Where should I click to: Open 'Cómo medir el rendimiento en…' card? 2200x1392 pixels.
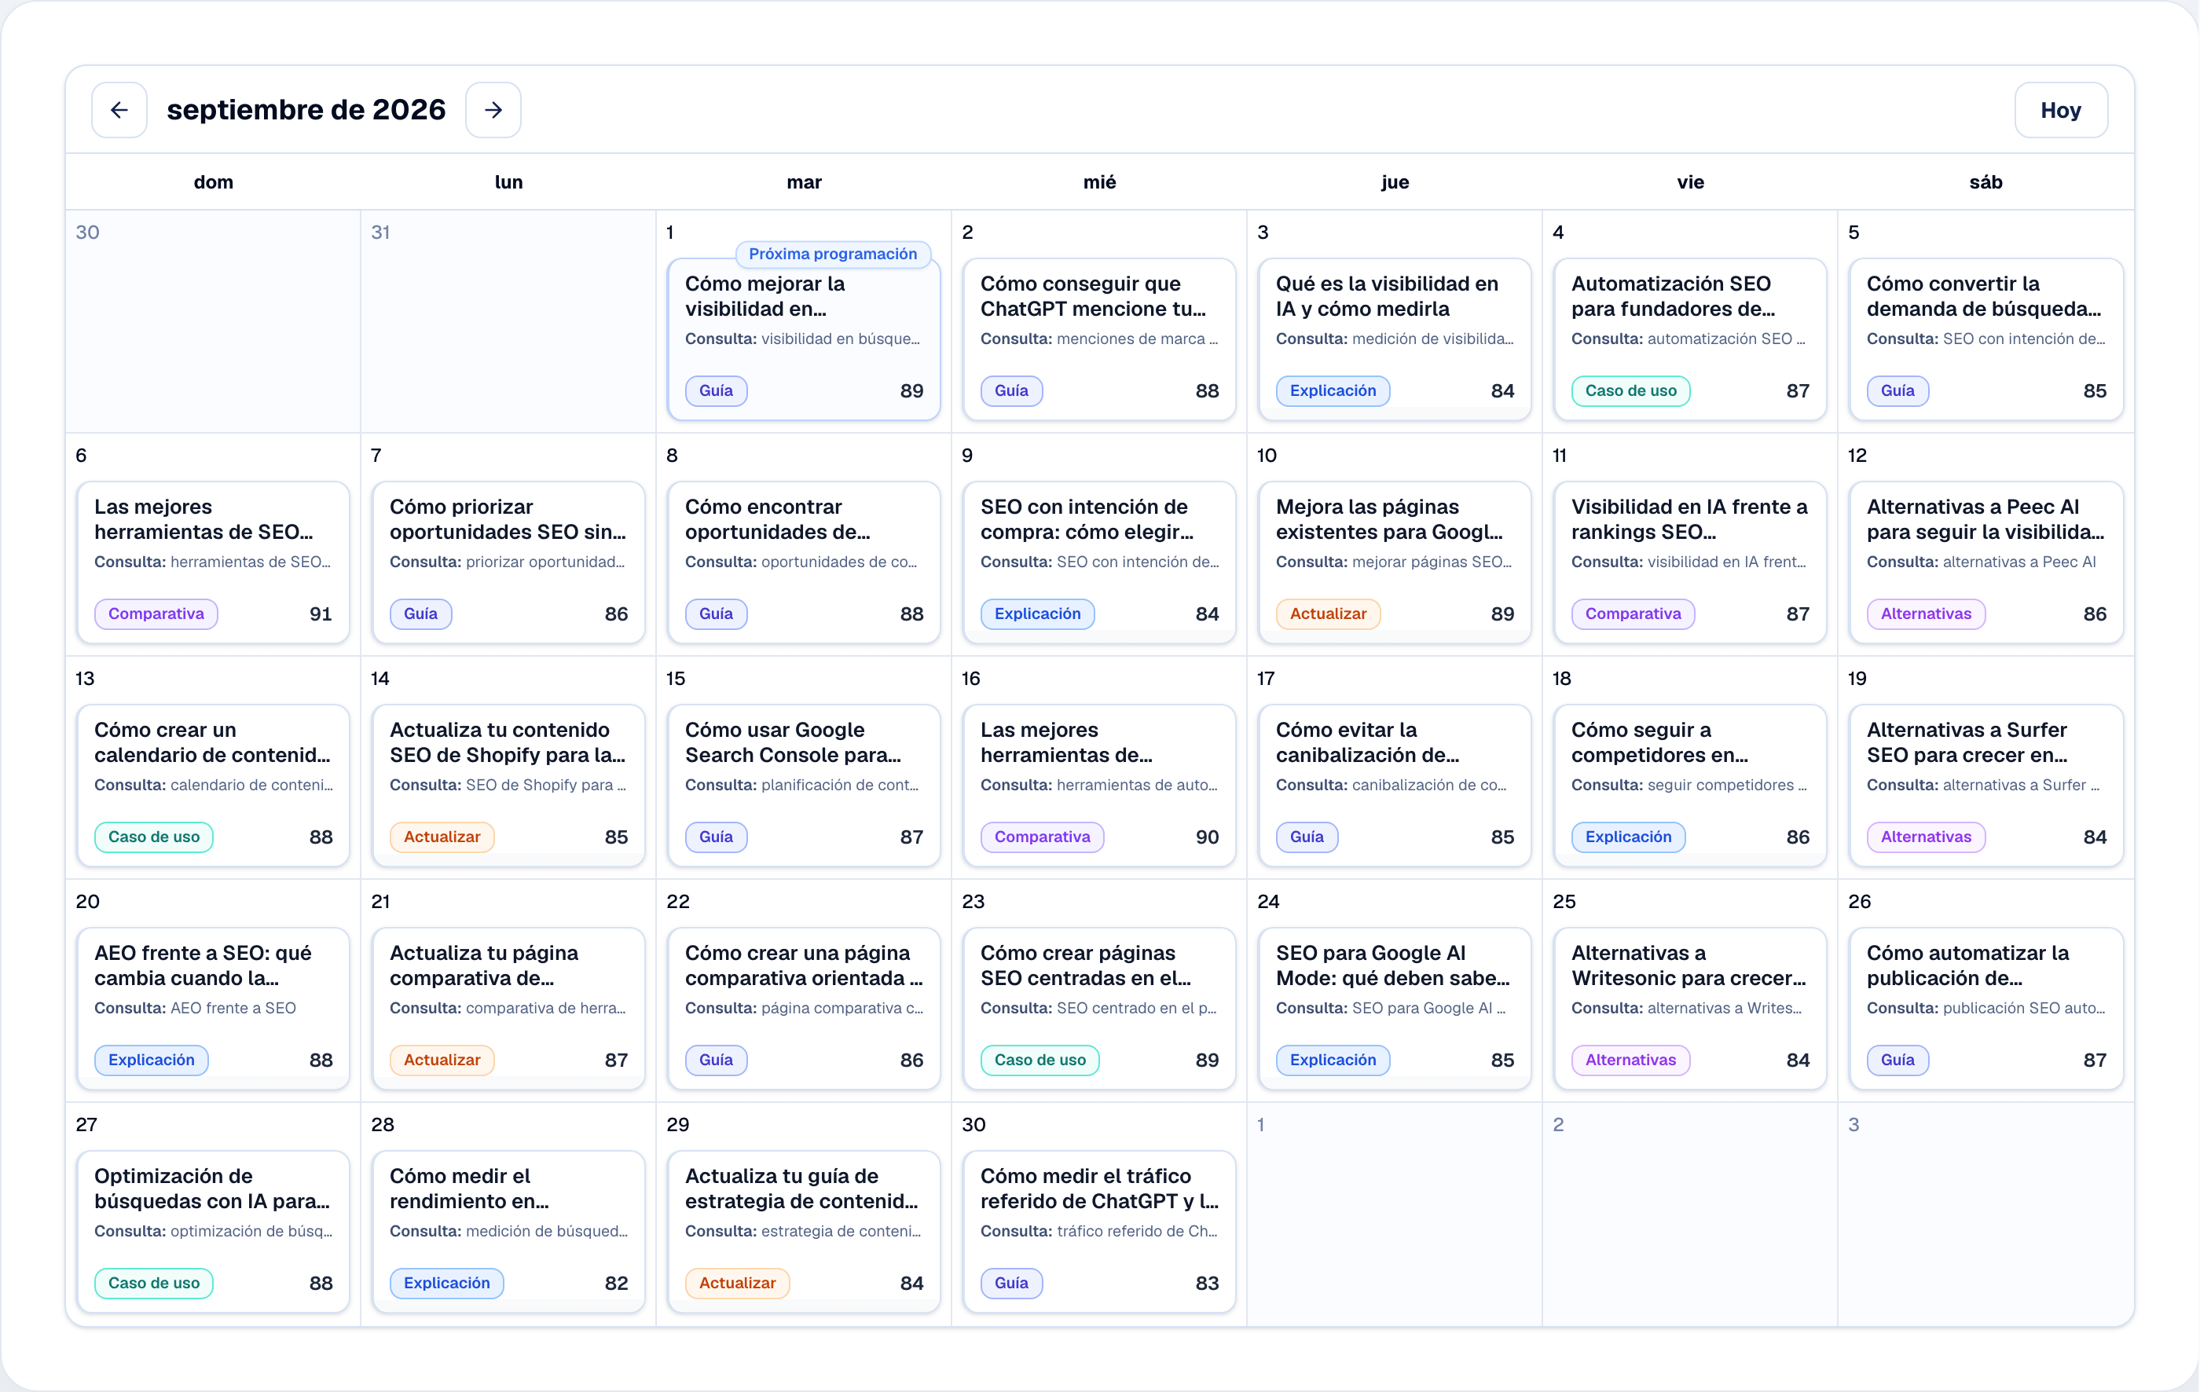coord(508,1231)
